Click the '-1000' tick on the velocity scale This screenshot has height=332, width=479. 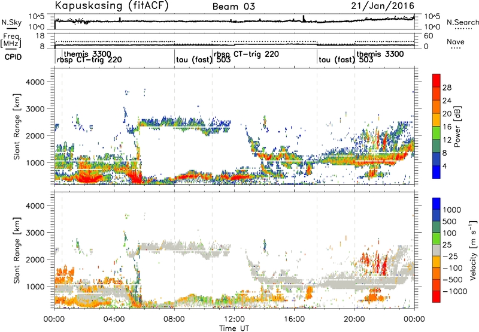pyautogui.click(x=454, y=291)
